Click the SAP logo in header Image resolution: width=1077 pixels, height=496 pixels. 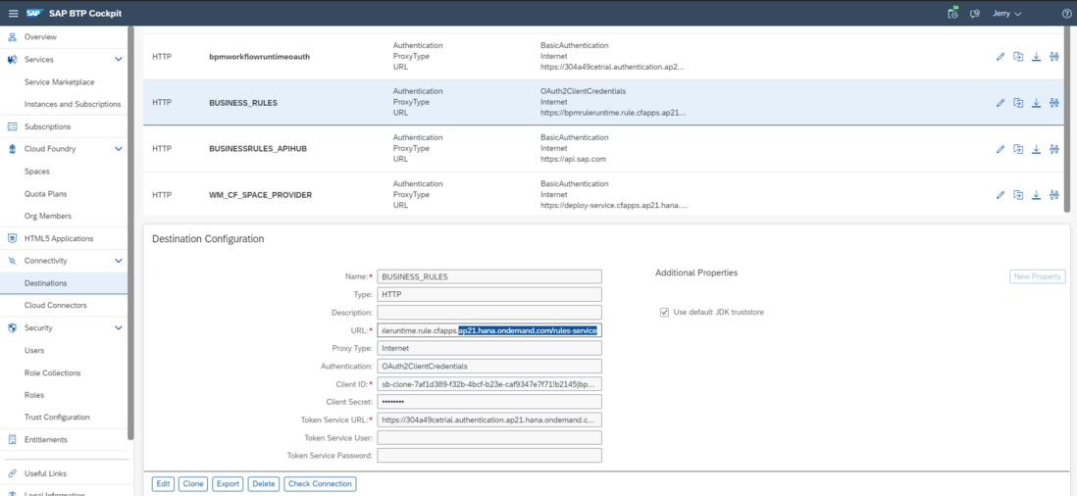(x=35, y=13)
